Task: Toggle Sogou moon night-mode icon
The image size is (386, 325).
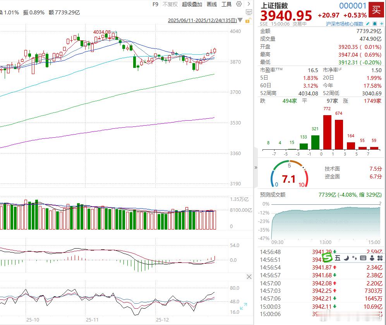Action: [347, 258]
